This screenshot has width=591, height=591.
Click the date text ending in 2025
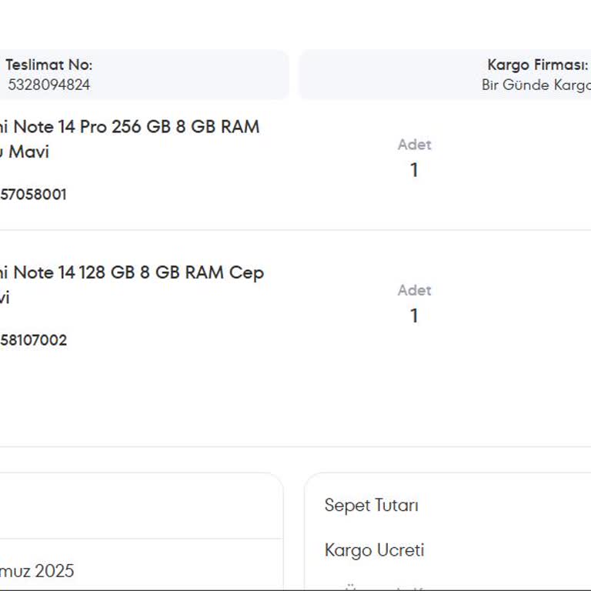tap(37, 571)
